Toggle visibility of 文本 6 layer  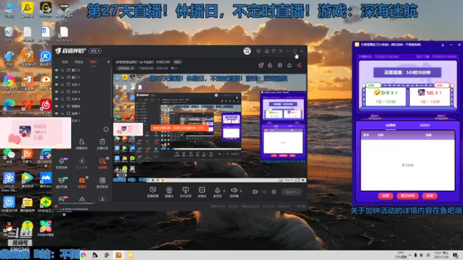click(x=56, y=92)
